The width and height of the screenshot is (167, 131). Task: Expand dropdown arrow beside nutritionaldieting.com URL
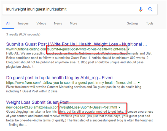coord(129,49)
